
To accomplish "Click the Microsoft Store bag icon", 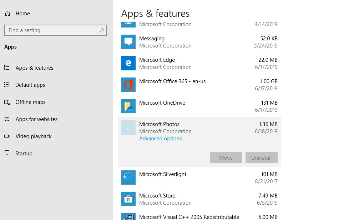I will tap(128, 199).
